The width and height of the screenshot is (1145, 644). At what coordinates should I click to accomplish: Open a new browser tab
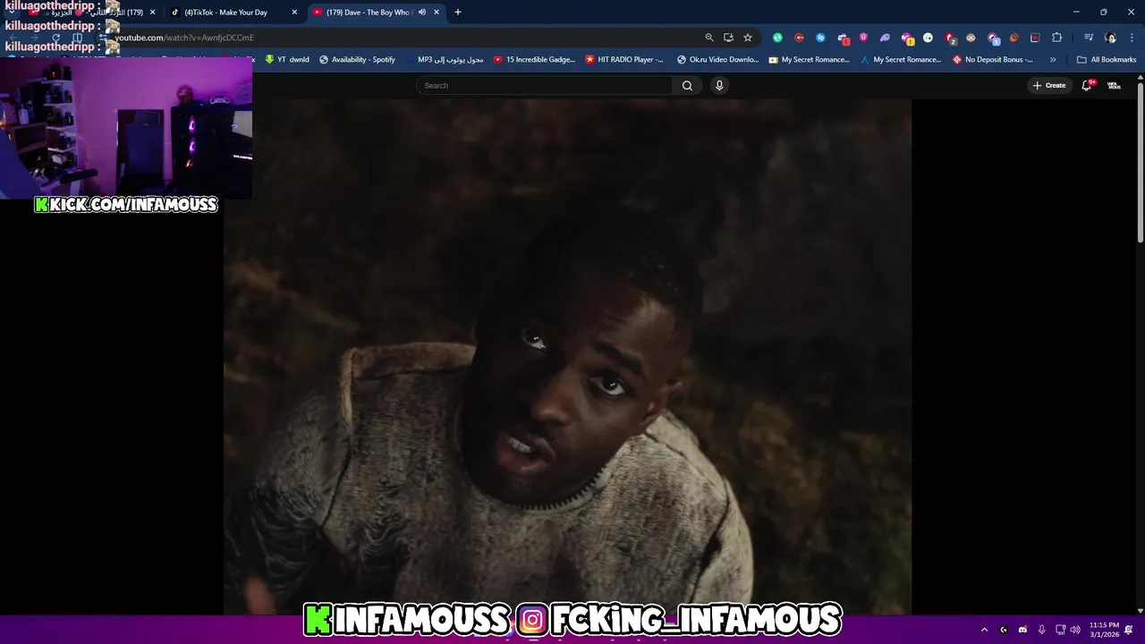click(458, 13)
